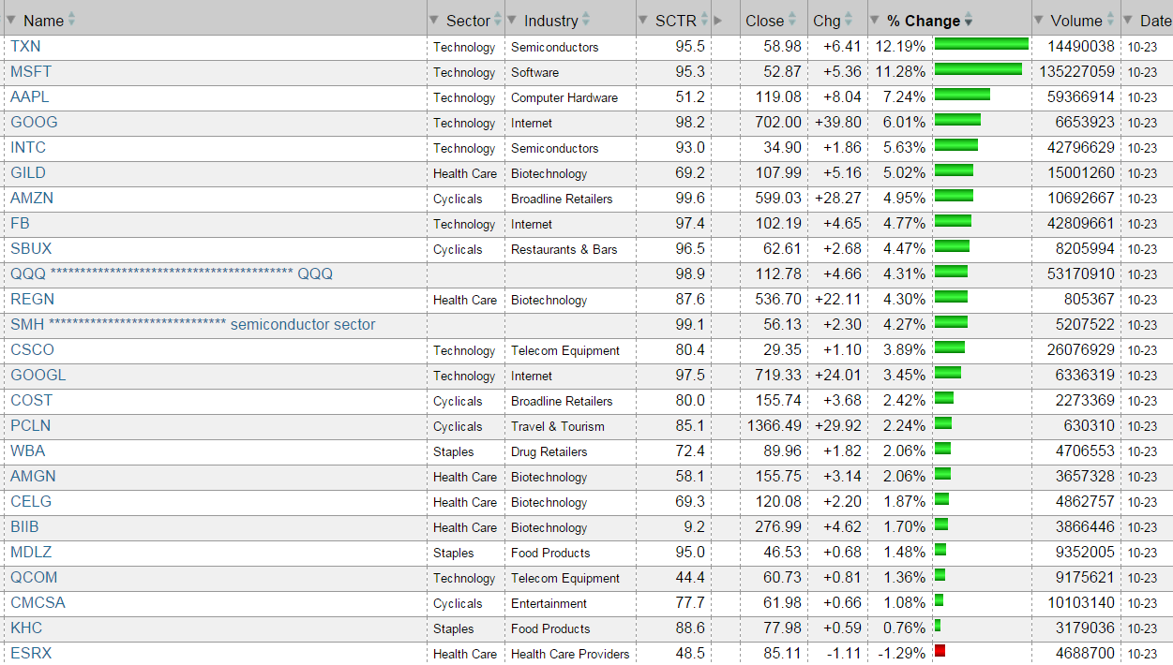Screen dimensions: 1173x665
Task: Open the MDLZ symbol link
Action: pyautogui.click(x=33, y=552)
